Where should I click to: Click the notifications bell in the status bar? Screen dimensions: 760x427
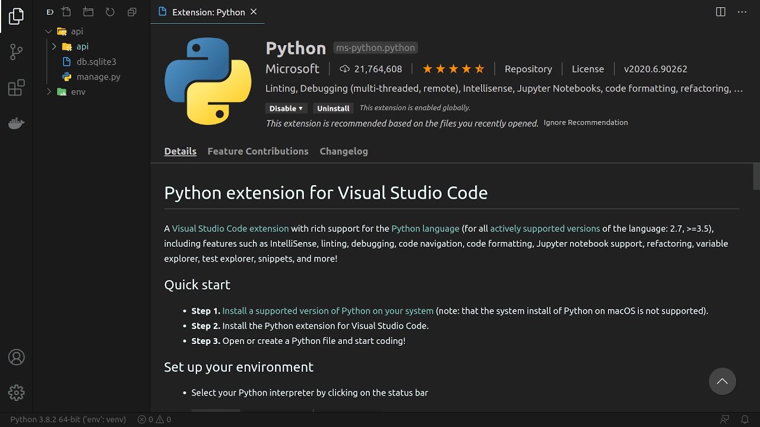[745, 419]
